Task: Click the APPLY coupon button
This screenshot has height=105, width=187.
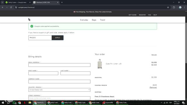Action: point(58,38)
